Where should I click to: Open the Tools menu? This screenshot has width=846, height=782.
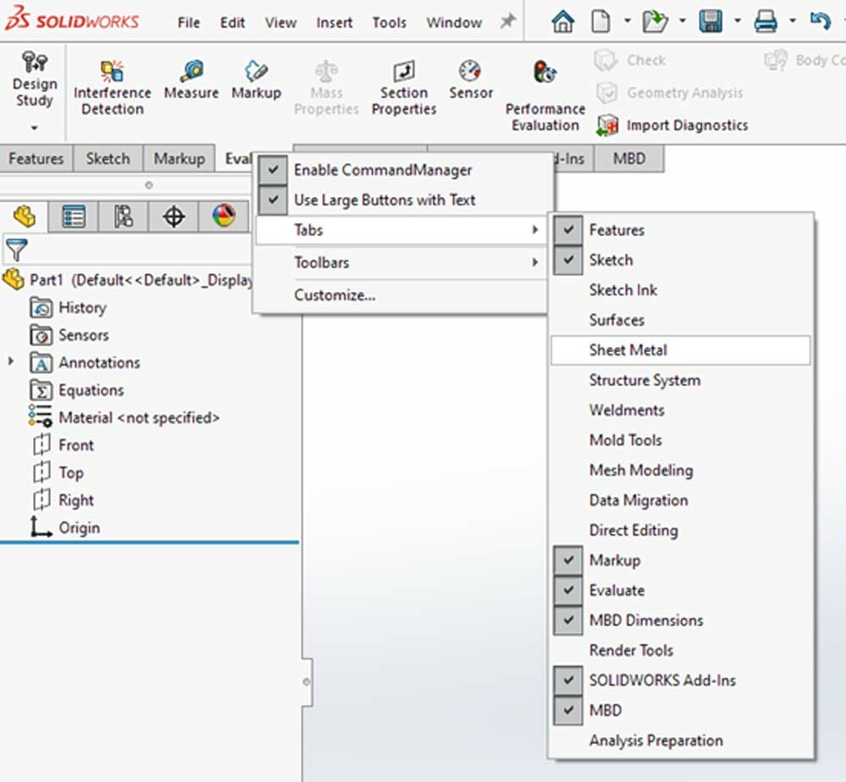coord(389,22)
